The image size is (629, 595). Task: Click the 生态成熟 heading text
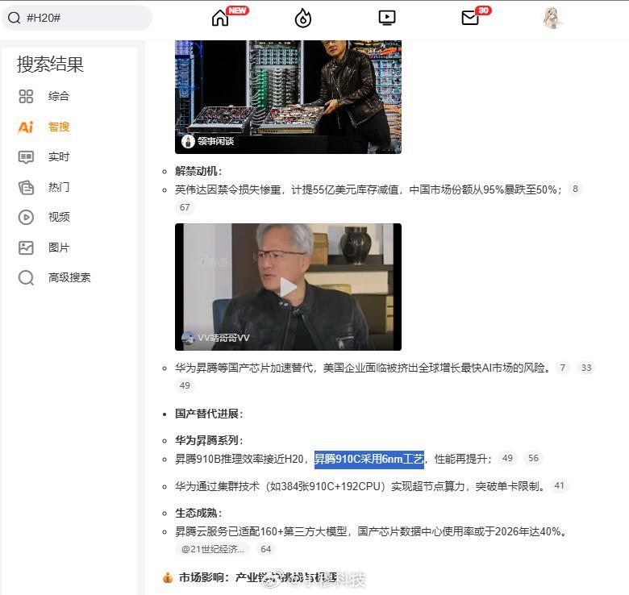pyautogui.click(x=198, y=513)
